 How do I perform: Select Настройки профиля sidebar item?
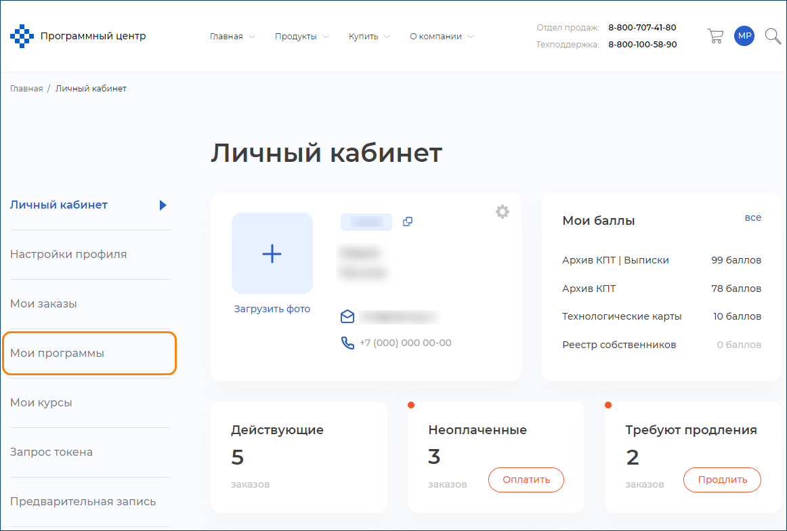pyautogui.click(x=68, y=254)
